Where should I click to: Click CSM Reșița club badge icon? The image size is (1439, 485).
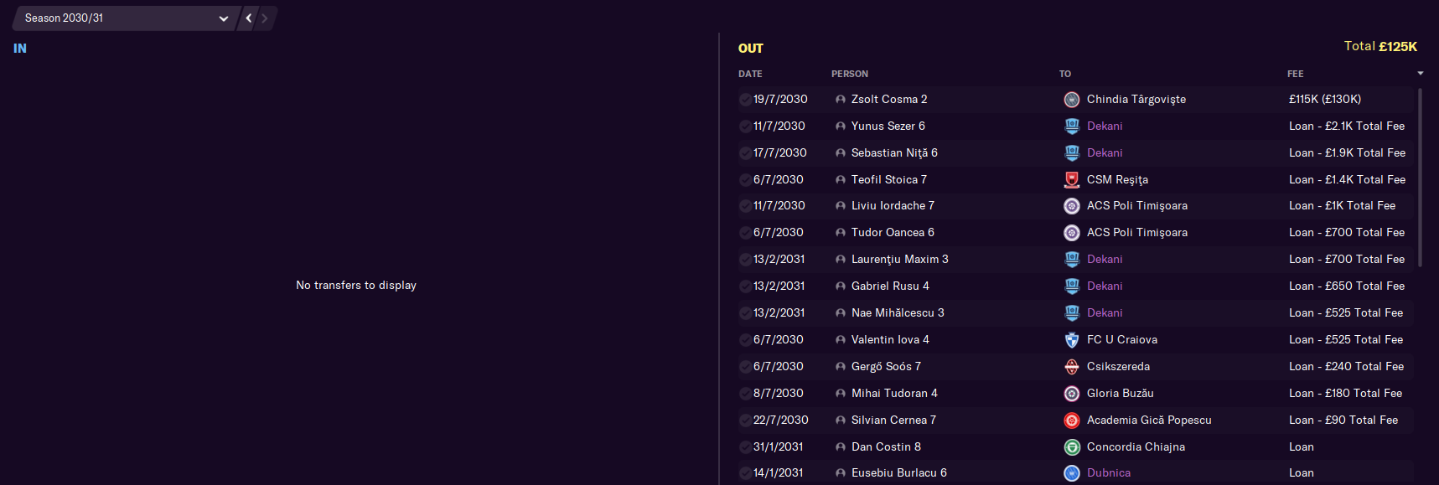coord(1071,179)
